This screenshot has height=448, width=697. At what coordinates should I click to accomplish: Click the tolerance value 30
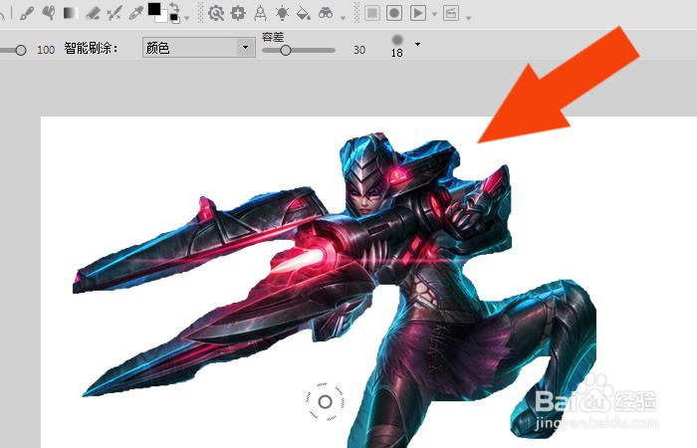tap(359, 50)
